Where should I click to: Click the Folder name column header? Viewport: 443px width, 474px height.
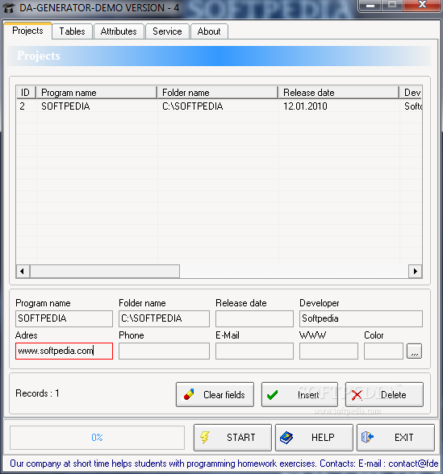[x=218, y=92]
